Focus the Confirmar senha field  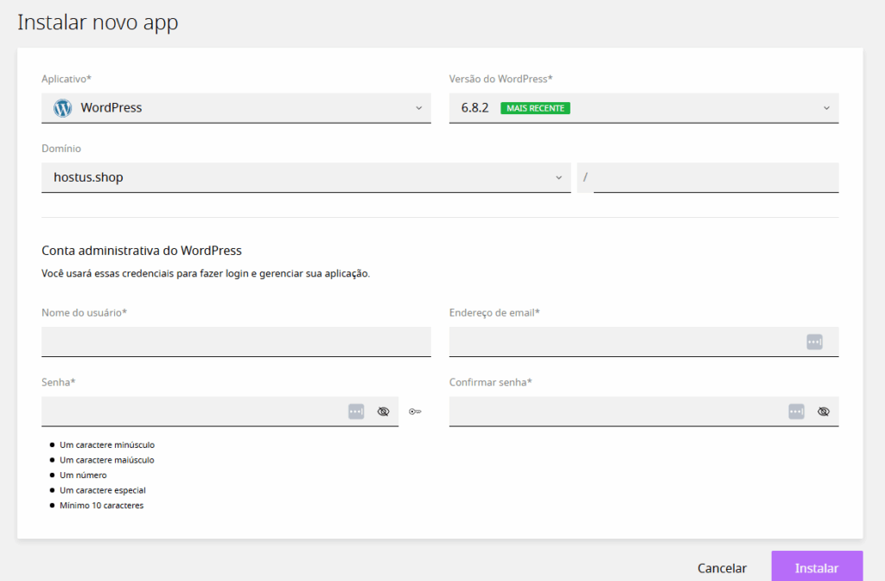click(644, 411)
